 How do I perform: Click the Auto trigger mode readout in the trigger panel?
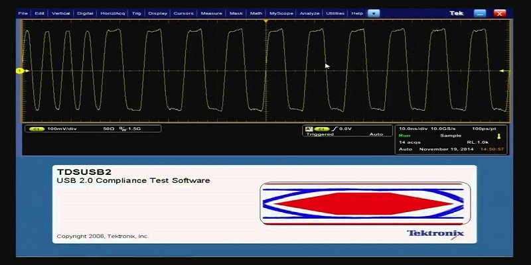376,134
